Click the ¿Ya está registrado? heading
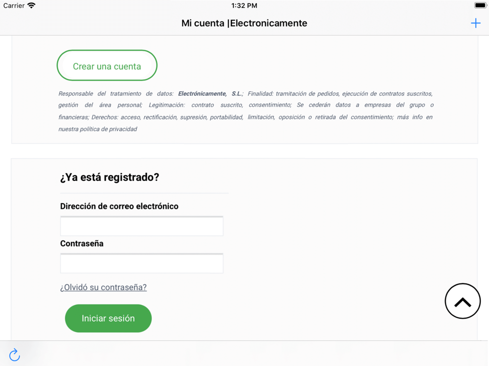The image size is (489, 366). click(x=110, y=177)
